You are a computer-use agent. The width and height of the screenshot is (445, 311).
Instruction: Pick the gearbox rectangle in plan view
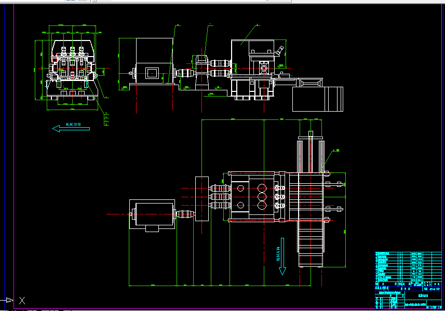(x=202, y=199)
